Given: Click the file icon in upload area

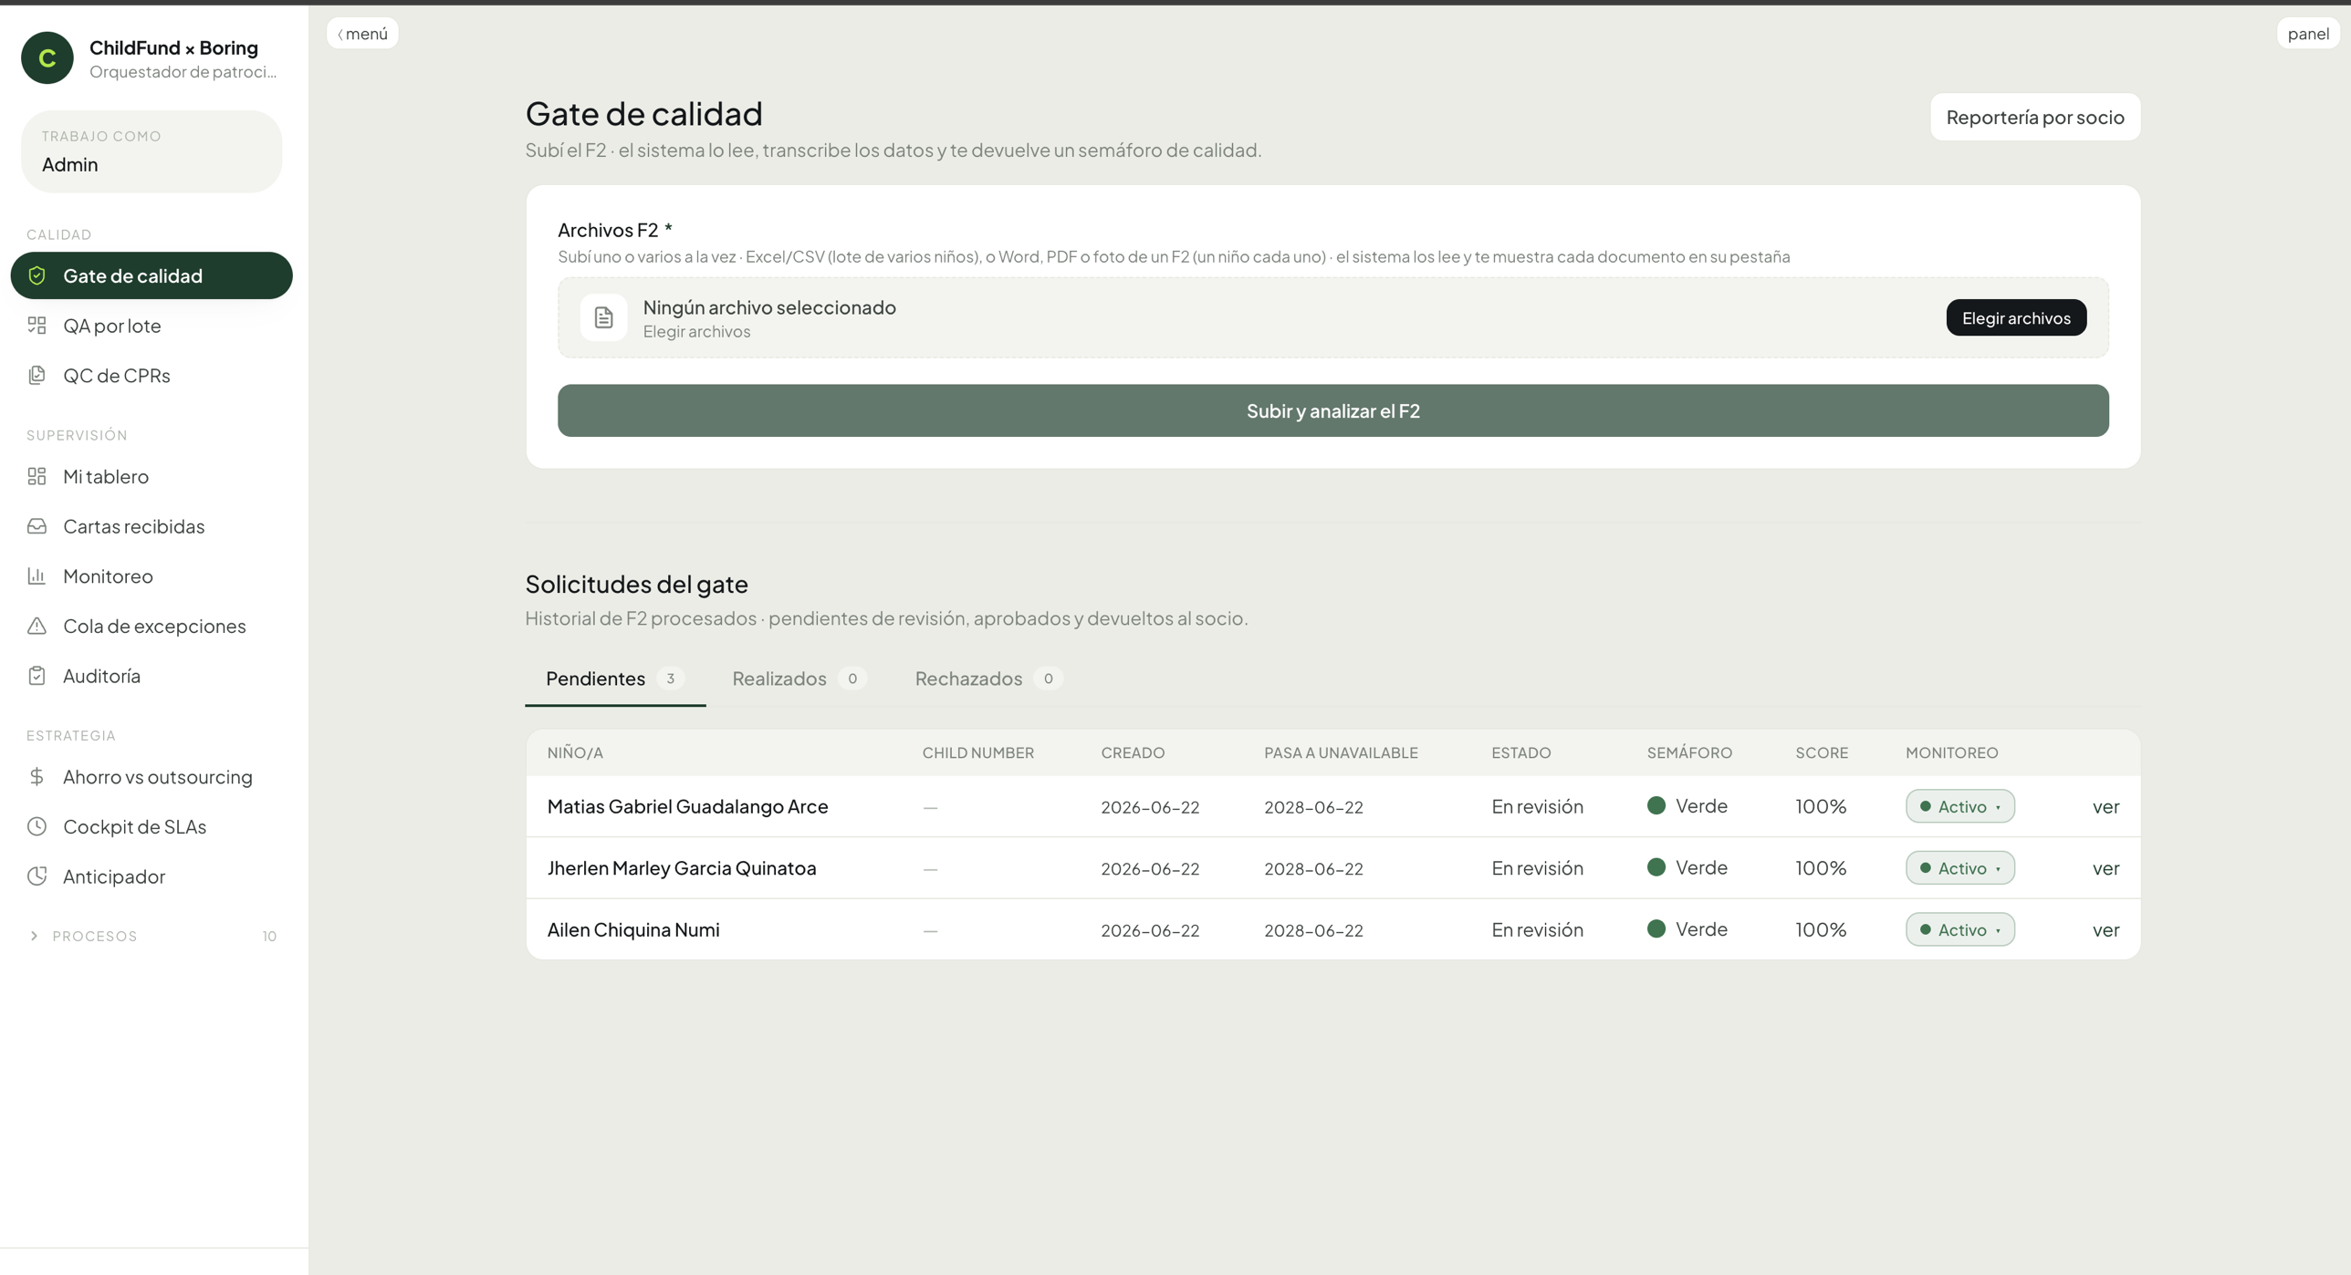Looking at the screenshot, I should (x=603, y=317).
